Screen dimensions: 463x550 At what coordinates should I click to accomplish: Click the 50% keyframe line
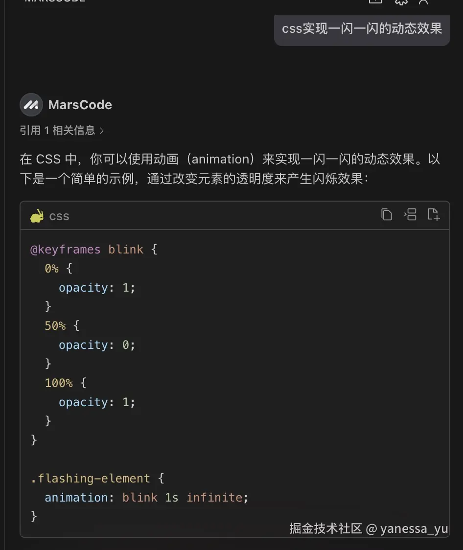(x=62, y=326)
